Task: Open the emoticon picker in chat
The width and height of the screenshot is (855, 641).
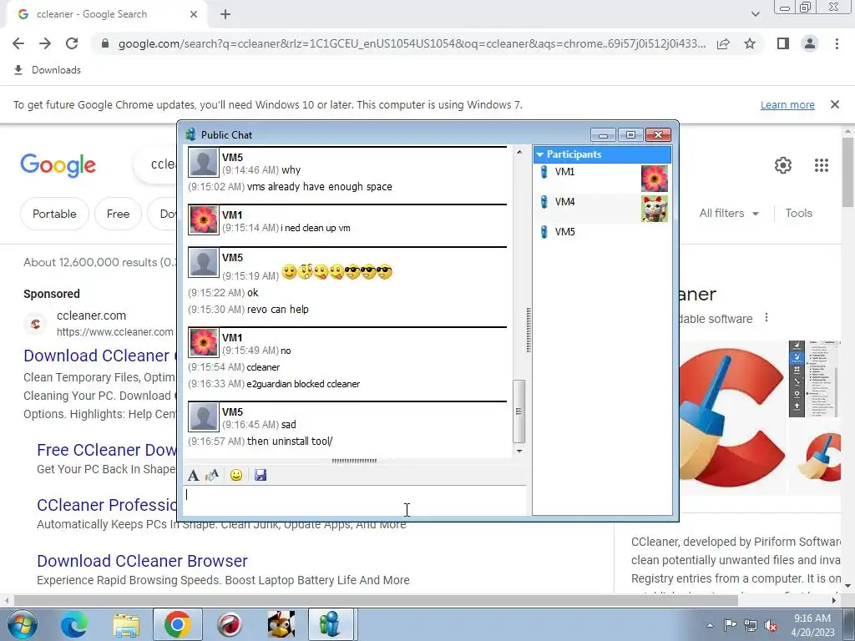Action: [x=236, y=475]
